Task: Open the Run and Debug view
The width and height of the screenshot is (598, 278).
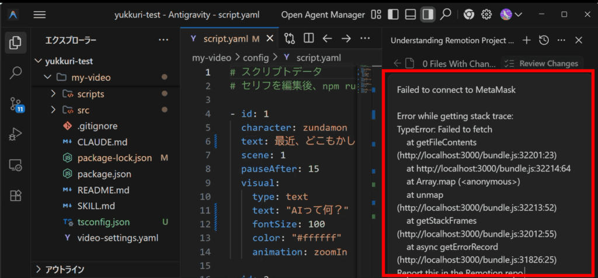Action: click(16, 135)
